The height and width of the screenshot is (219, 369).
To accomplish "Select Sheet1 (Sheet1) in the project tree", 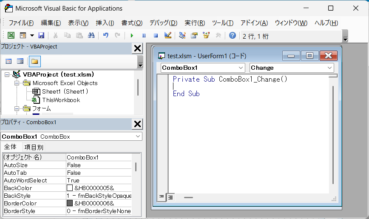I will point(65,91).
